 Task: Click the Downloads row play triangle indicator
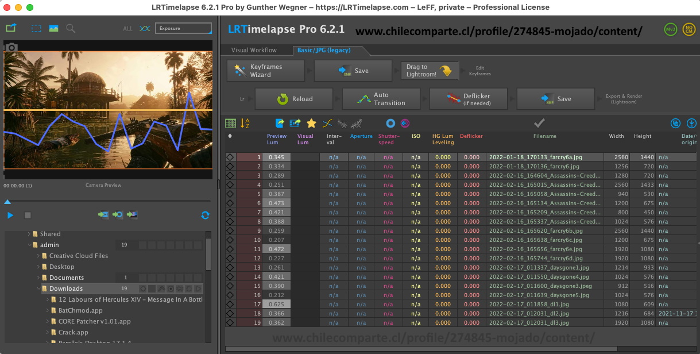click(x=198, y=288)
